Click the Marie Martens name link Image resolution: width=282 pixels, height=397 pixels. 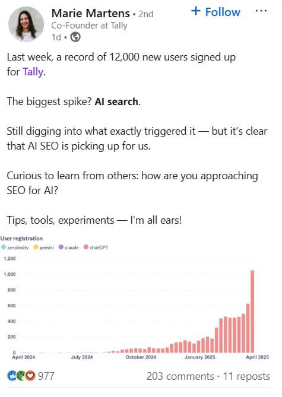click(x=91, y=13)
